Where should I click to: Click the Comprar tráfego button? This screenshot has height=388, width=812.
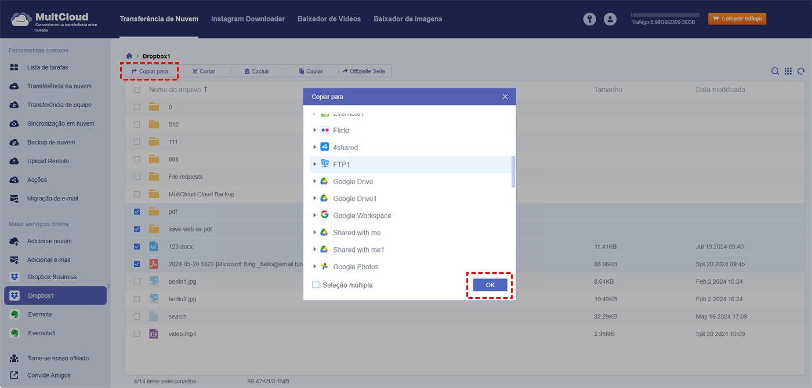click(x=737, y=19)
